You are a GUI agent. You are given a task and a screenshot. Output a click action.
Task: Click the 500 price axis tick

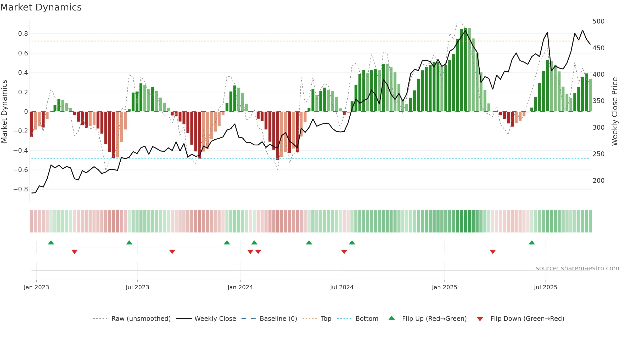[x=598, y=21]
